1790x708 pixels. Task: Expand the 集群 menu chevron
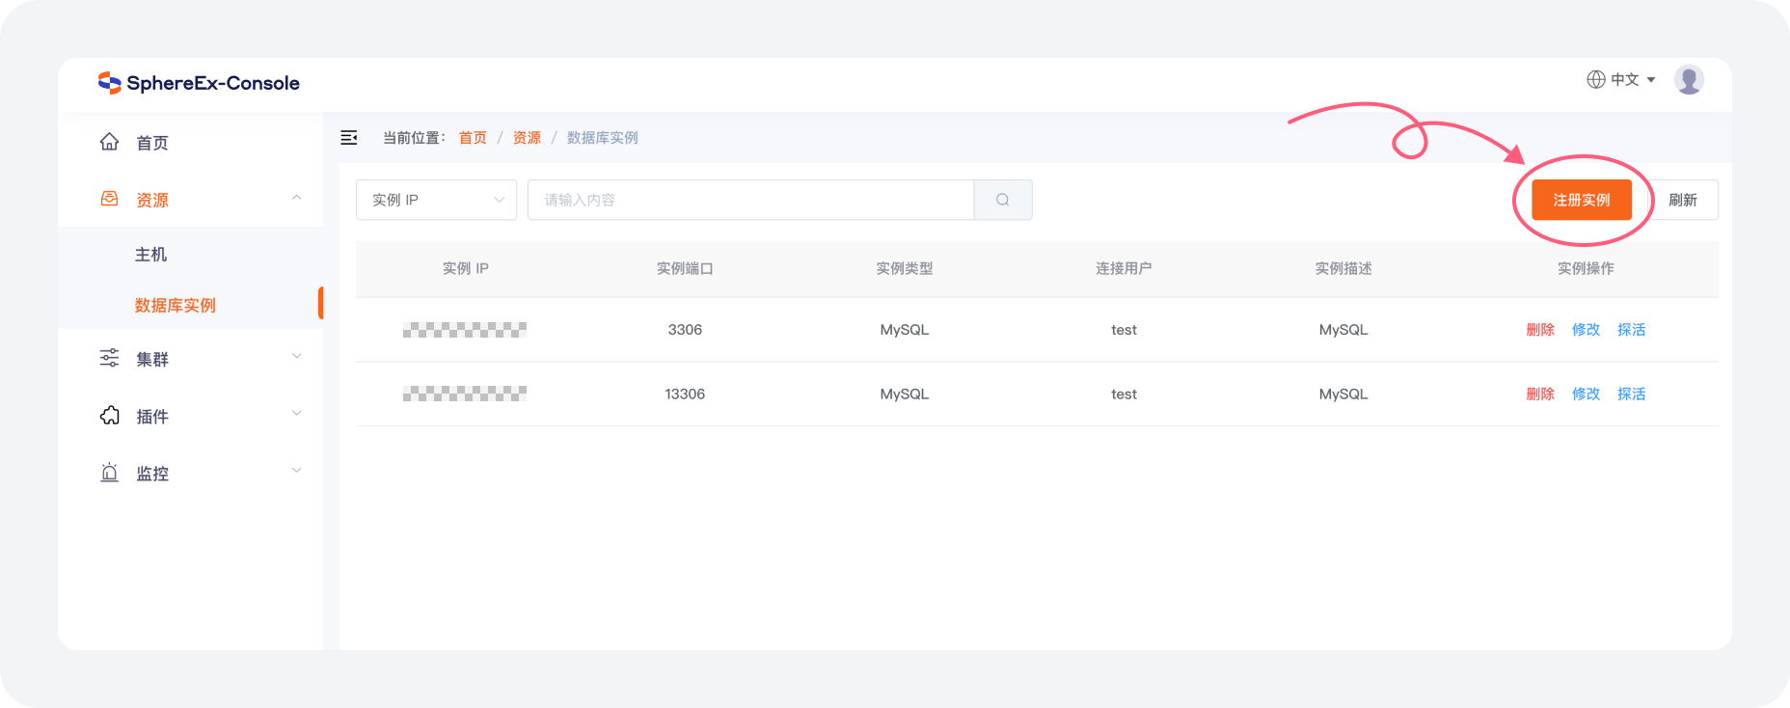coord(297,357)
